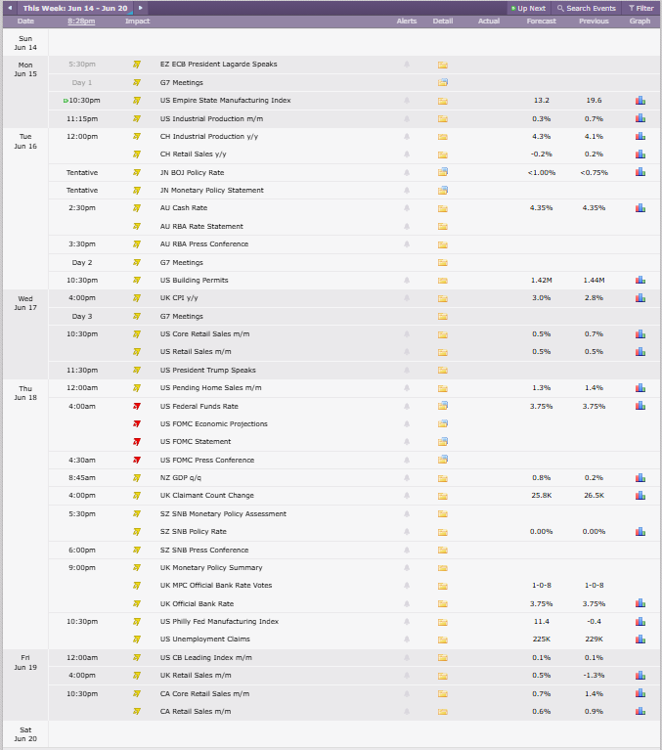662x750 pixels.
Task: Open the This Week date range selector
Action: coord(75,8)
